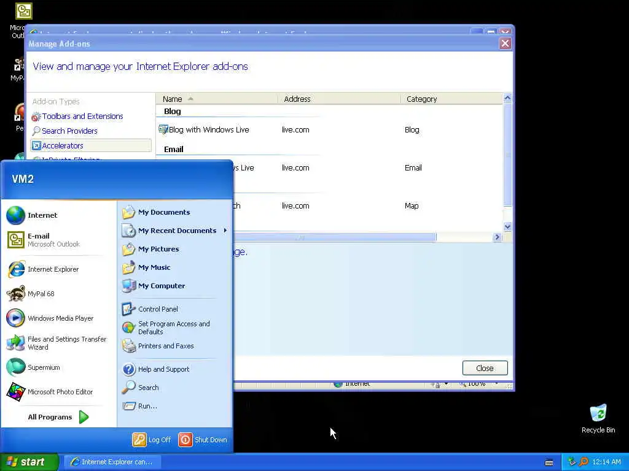This screenshot has width=629, height=471.
Task: Click the taskbar clock showing 12:14 AM
Action: point(606,462)
